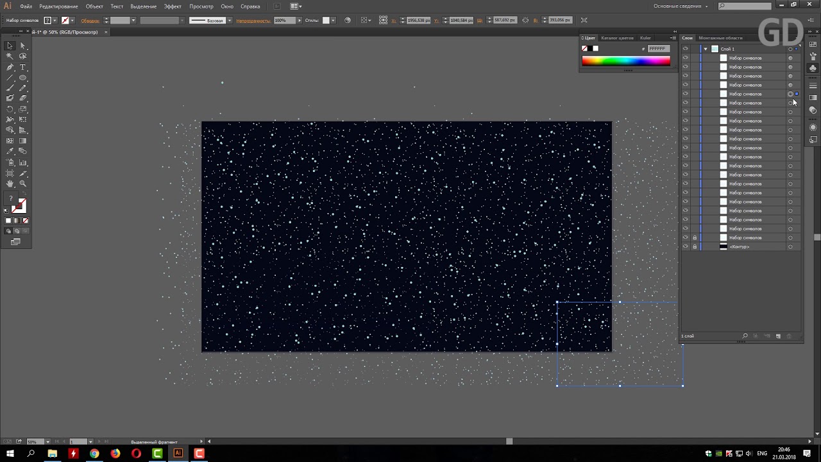The height and width of the screenshot is (462, 821).
Task: Open the Справка menu
Action: coord(250,6)
